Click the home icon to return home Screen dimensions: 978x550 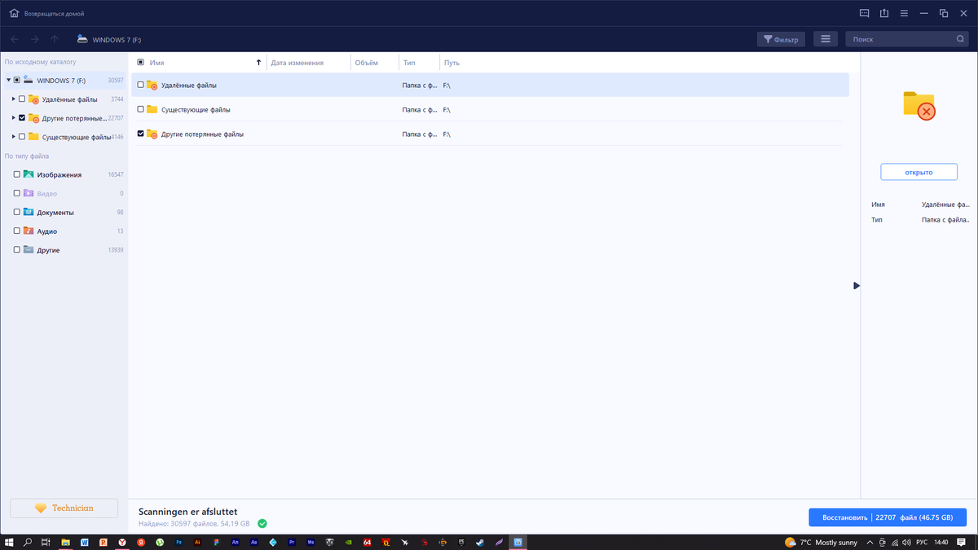[14, 14]
